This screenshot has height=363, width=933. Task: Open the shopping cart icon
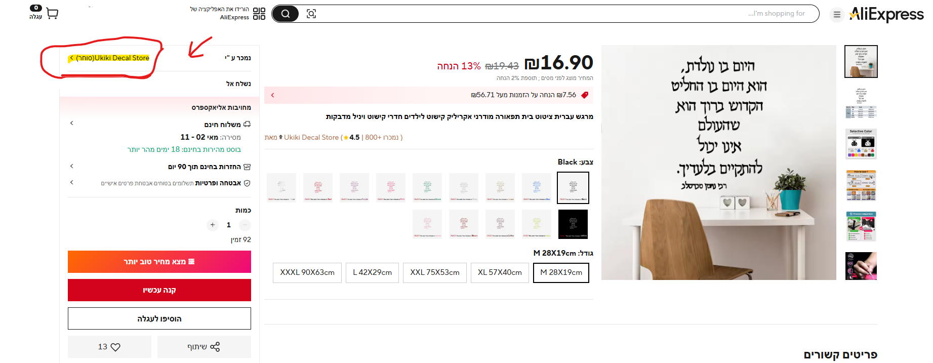(52, 14)
